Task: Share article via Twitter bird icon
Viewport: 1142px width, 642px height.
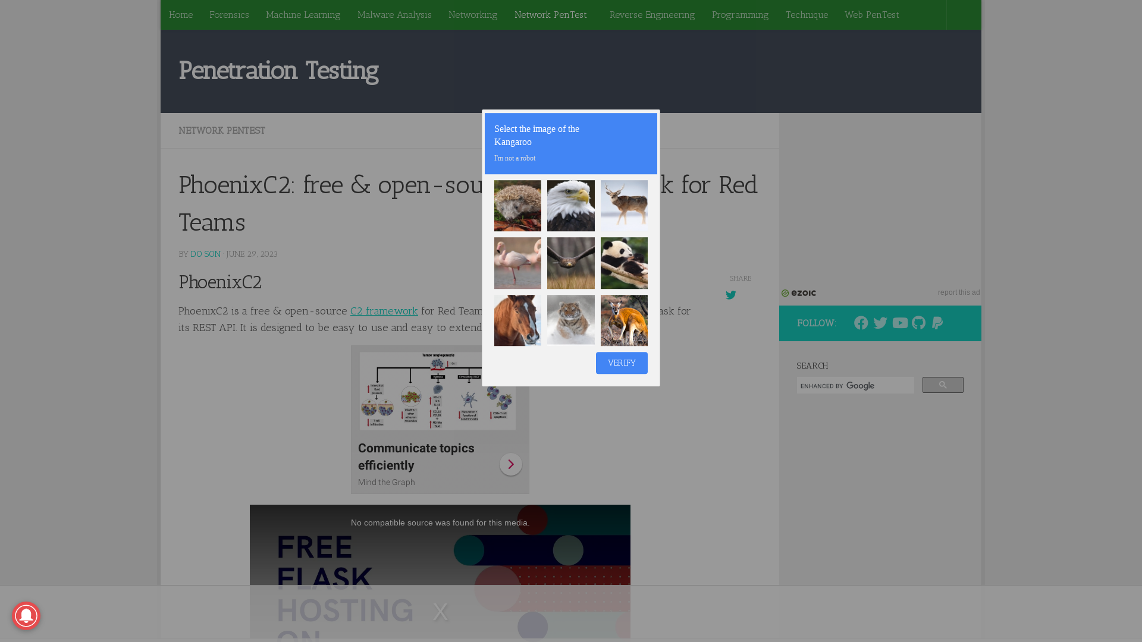Action: point(731,295)
